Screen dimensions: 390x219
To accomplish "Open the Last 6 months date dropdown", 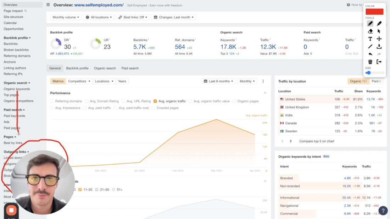I will [x=218, y=81].
